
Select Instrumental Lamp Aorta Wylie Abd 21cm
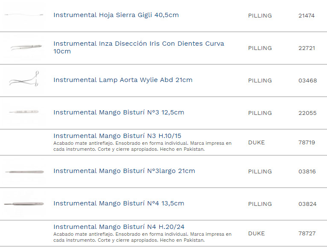pos(123,80)
